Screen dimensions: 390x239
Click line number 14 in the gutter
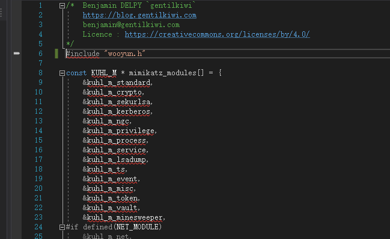pos(38,131)
